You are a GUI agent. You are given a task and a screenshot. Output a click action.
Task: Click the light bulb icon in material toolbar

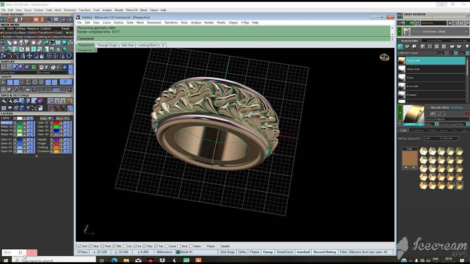(x=467, y=47)
